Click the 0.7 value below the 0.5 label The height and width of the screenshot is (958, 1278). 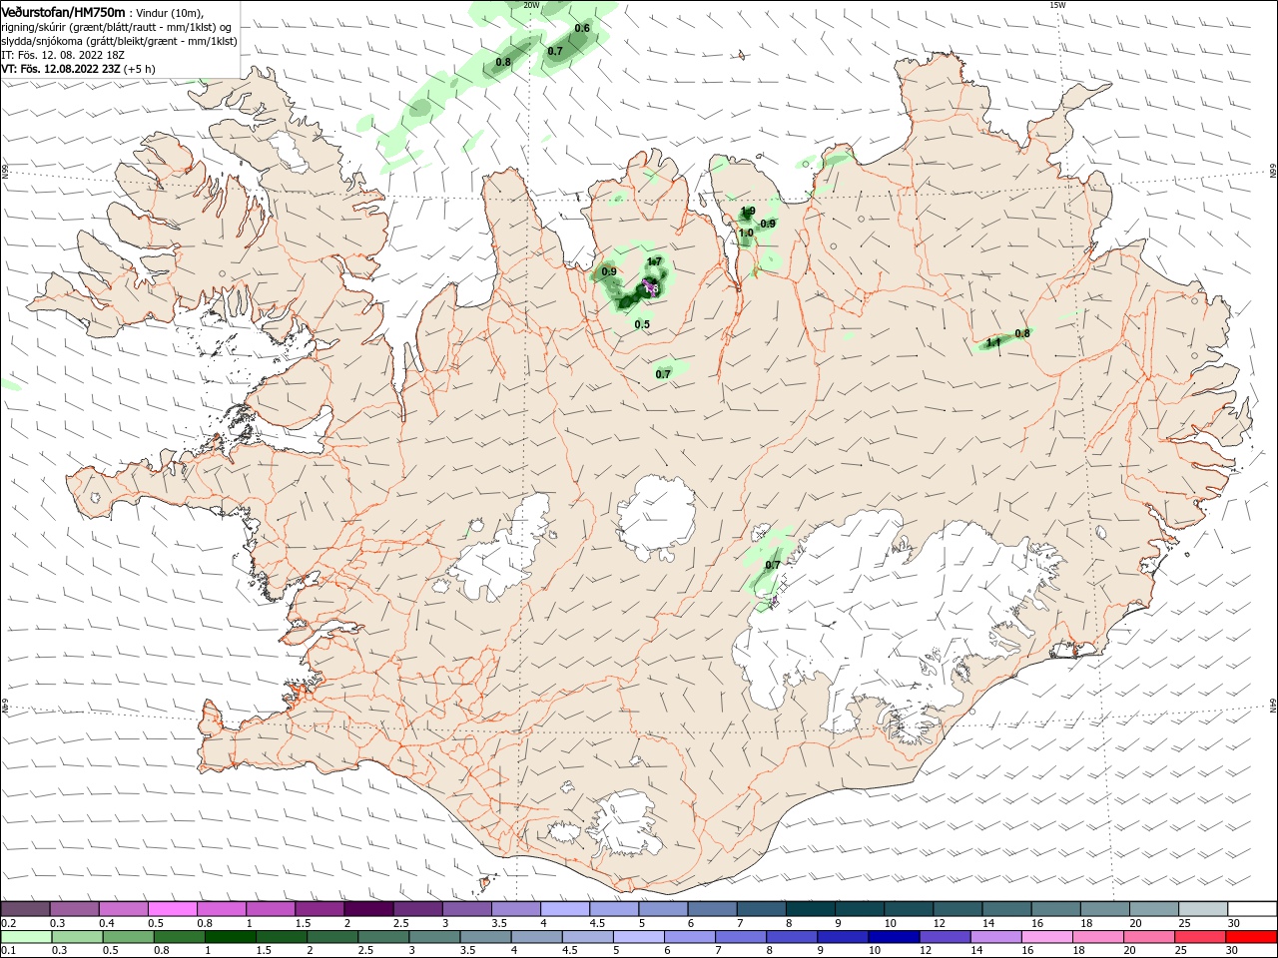663,374
